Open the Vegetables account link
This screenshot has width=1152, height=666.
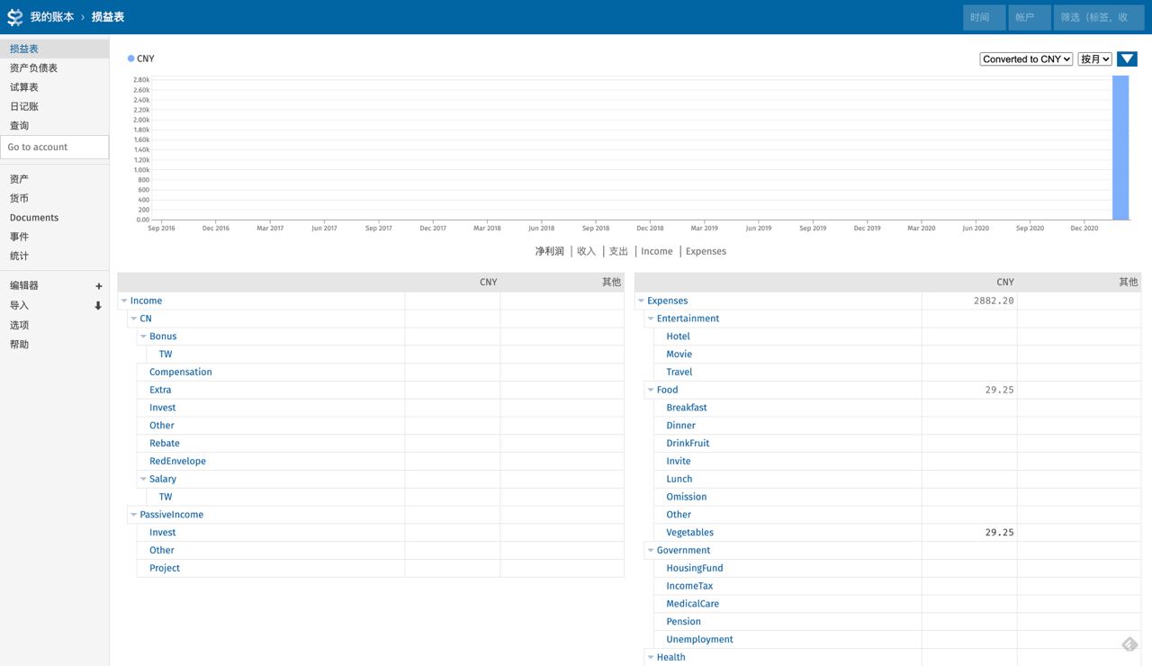click(689, 533)
